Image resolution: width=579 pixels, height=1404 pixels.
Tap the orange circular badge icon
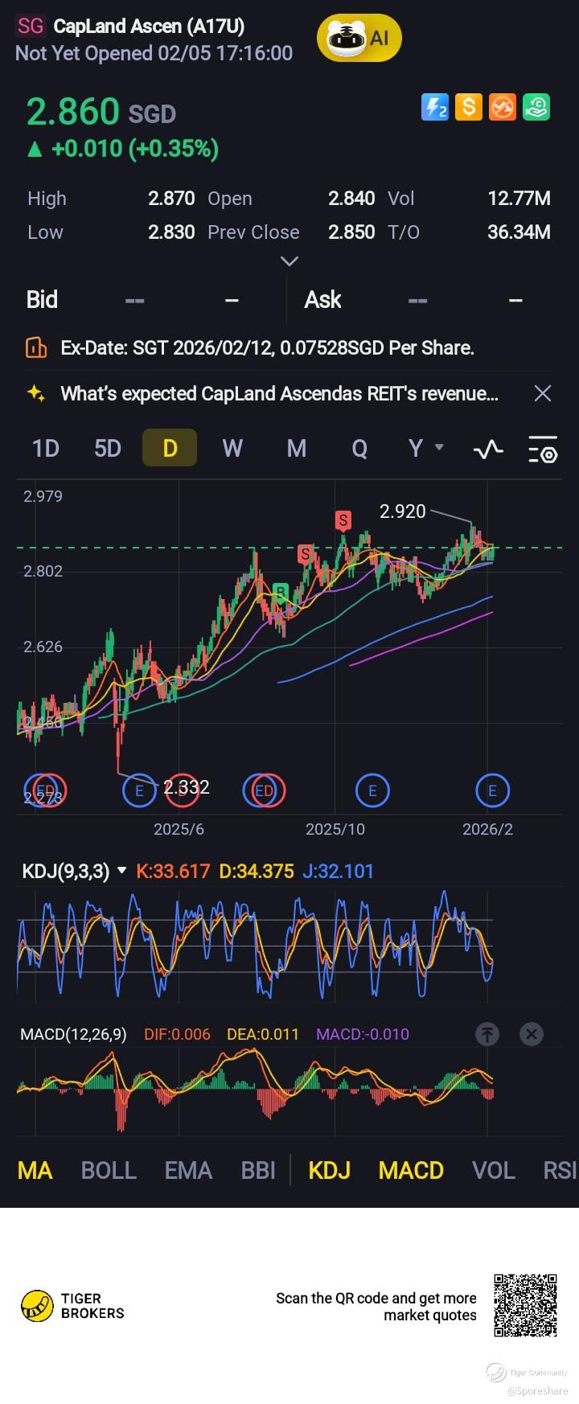pyautogui.click(x=503, y=108)
